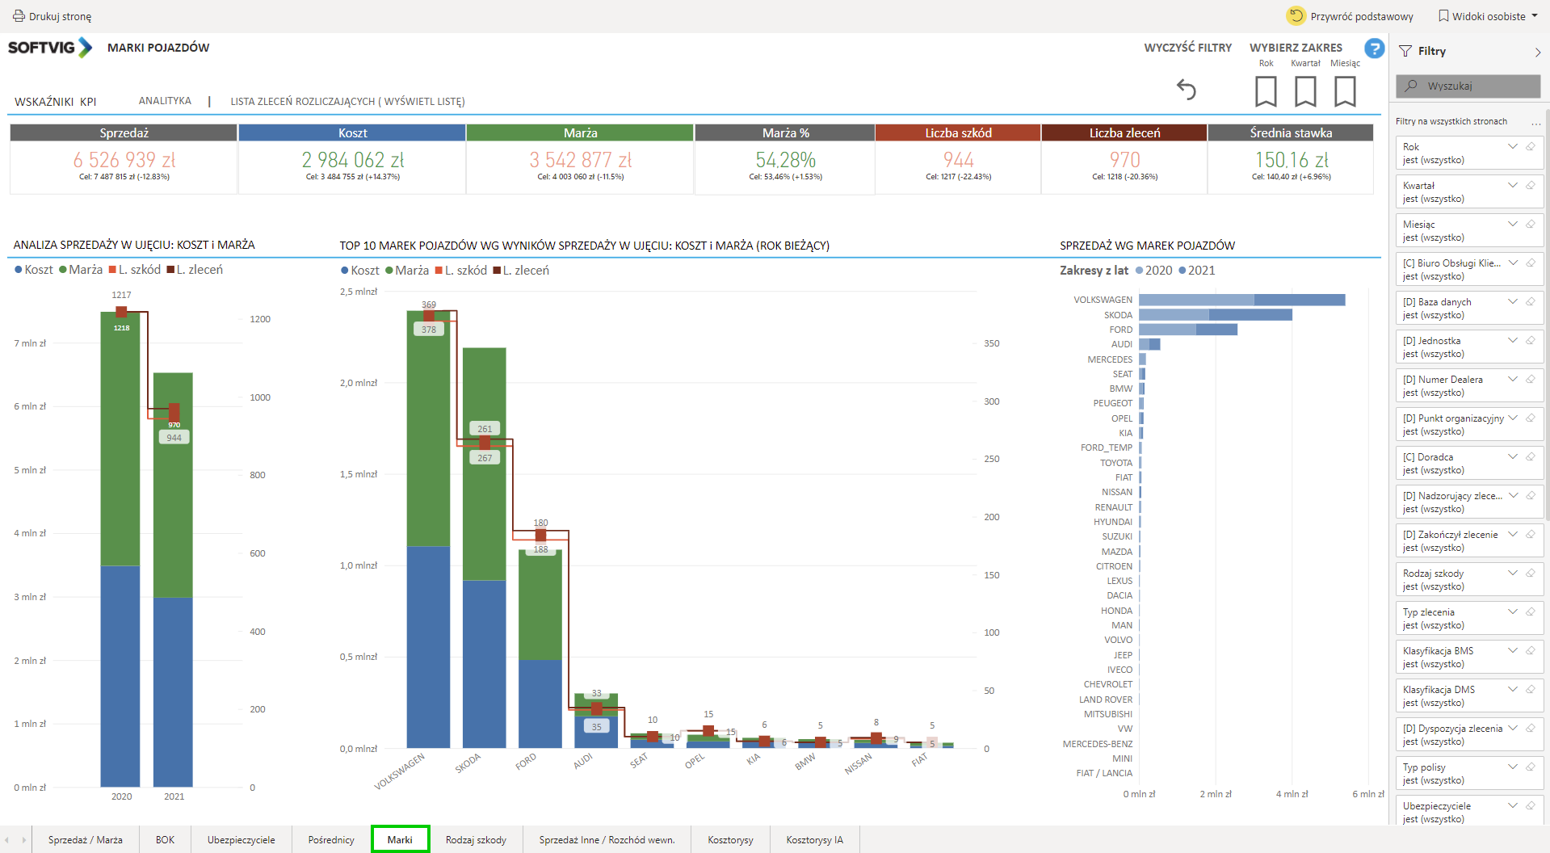Click the print page icon
1550x853 pixels.
pos(19,16)
